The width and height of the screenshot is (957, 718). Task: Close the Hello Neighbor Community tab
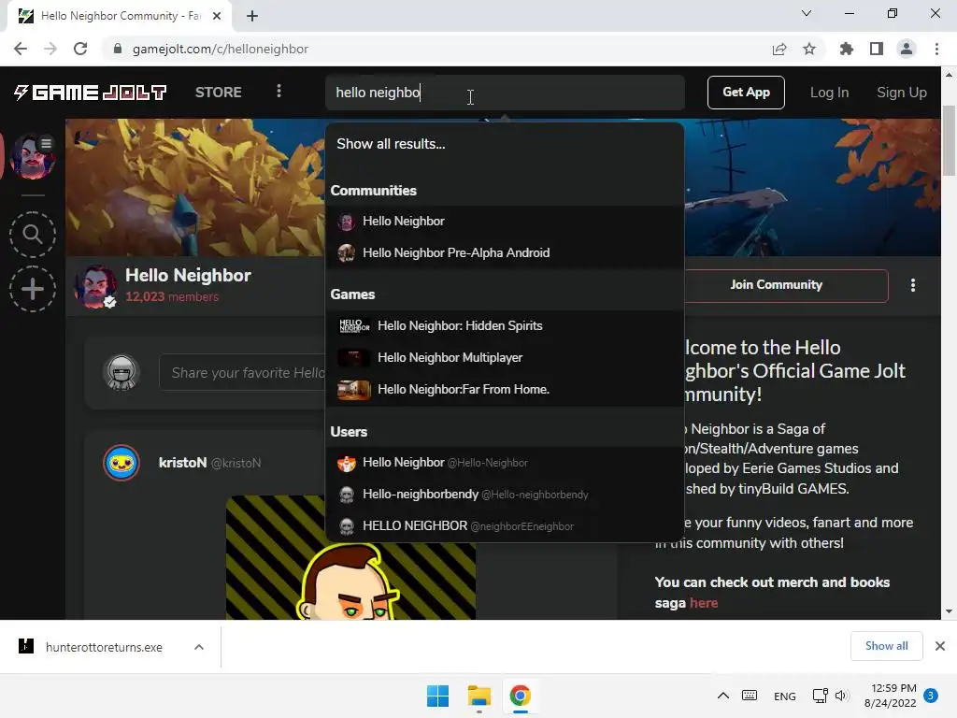(217, 16)
